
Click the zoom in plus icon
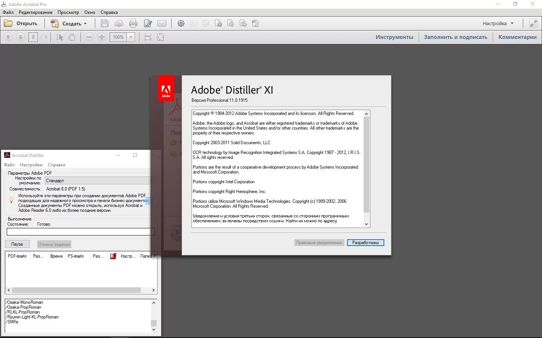click(102, 37)
